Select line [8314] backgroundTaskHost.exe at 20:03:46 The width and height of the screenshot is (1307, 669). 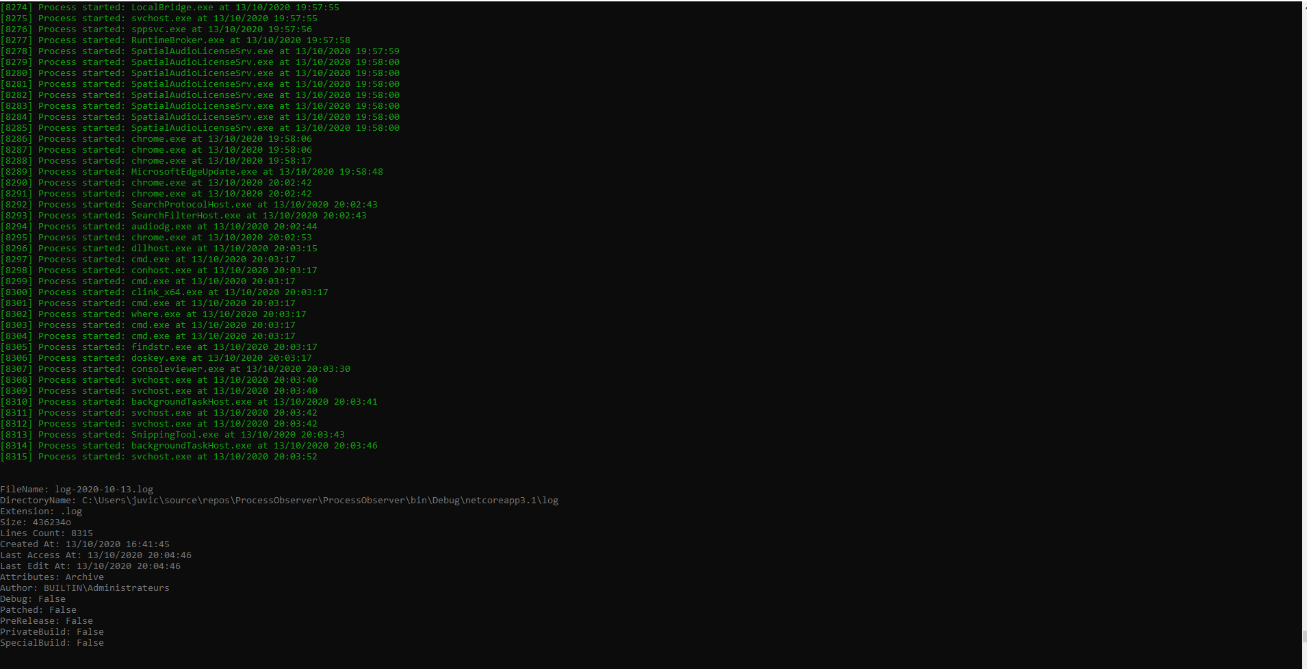pyautogui.click(x=189, y=446)
